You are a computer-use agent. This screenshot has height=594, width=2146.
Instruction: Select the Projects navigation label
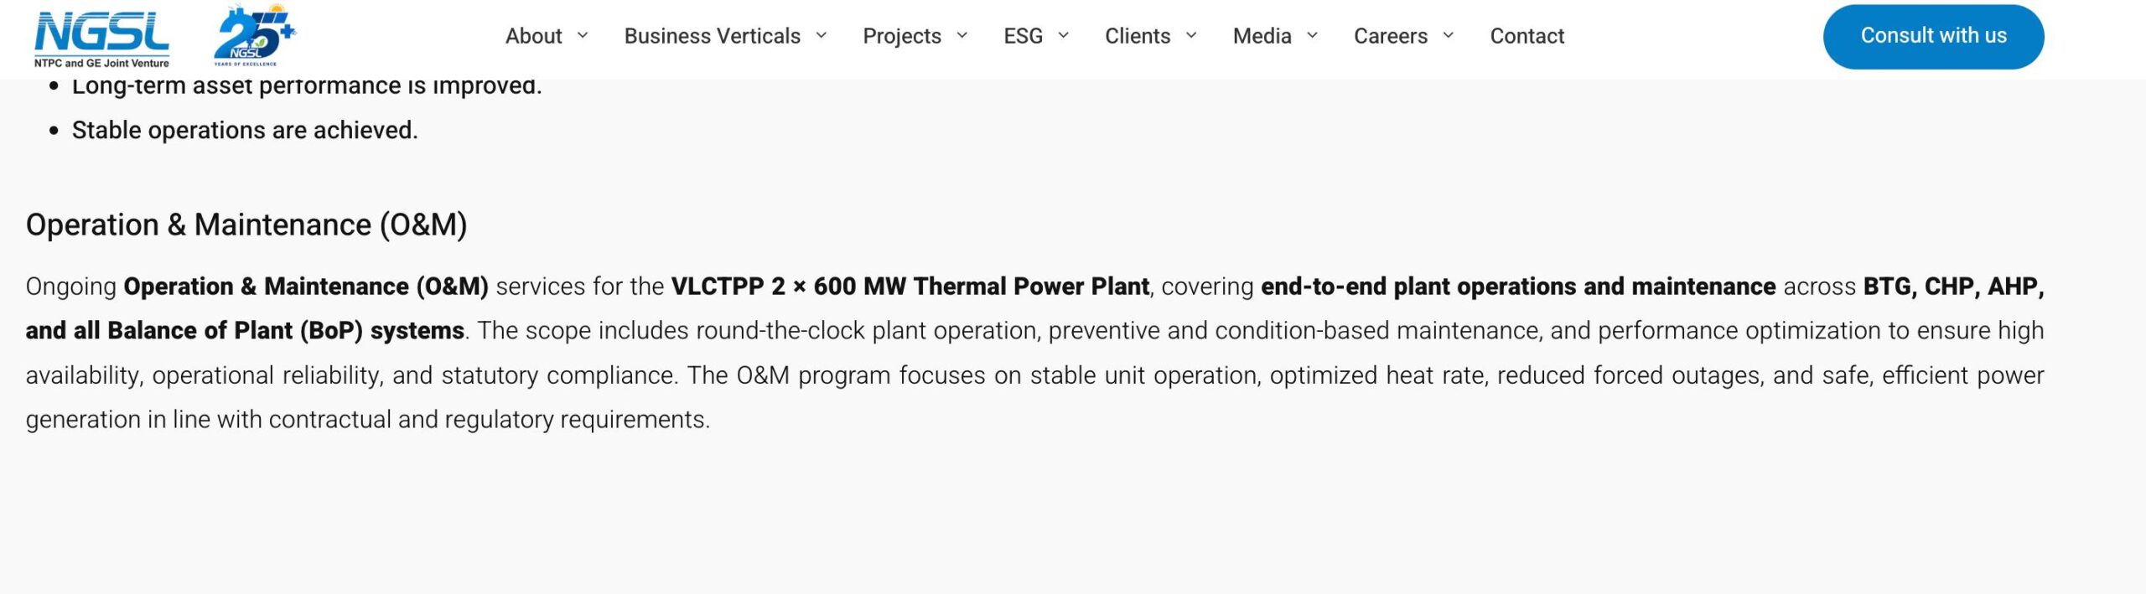(x=901, y=36)
